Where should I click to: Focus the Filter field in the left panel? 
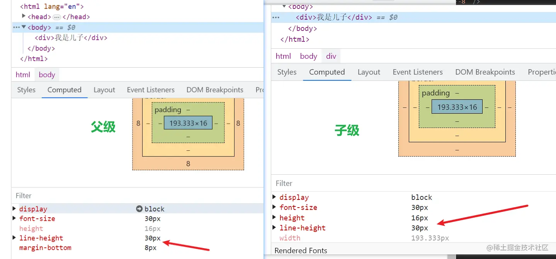click(138, 196)
